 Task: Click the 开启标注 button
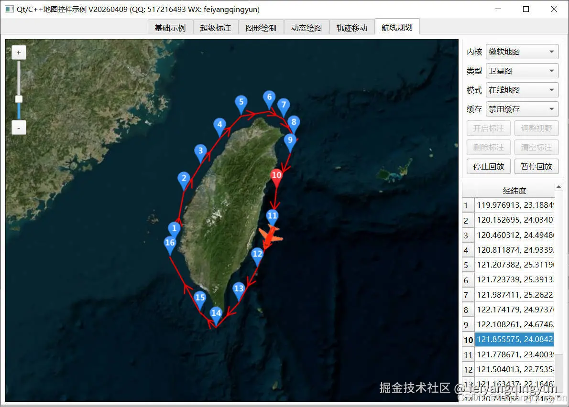coord(489,129)
